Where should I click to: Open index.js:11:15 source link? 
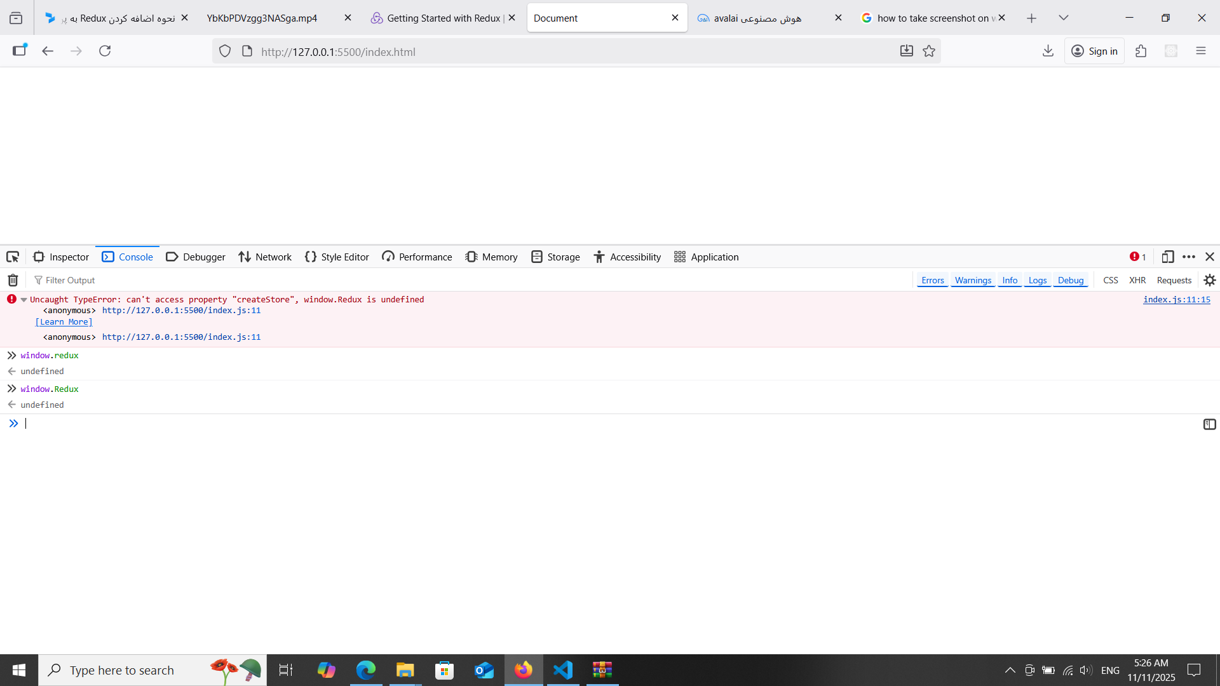click(1176, 299)
